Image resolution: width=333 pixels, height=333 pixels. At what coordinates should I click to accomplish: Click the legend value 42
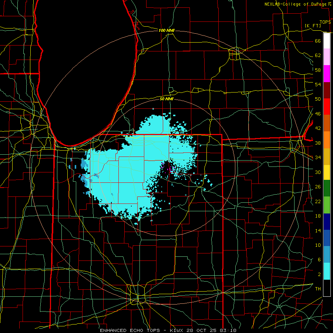tap(318, 128)
